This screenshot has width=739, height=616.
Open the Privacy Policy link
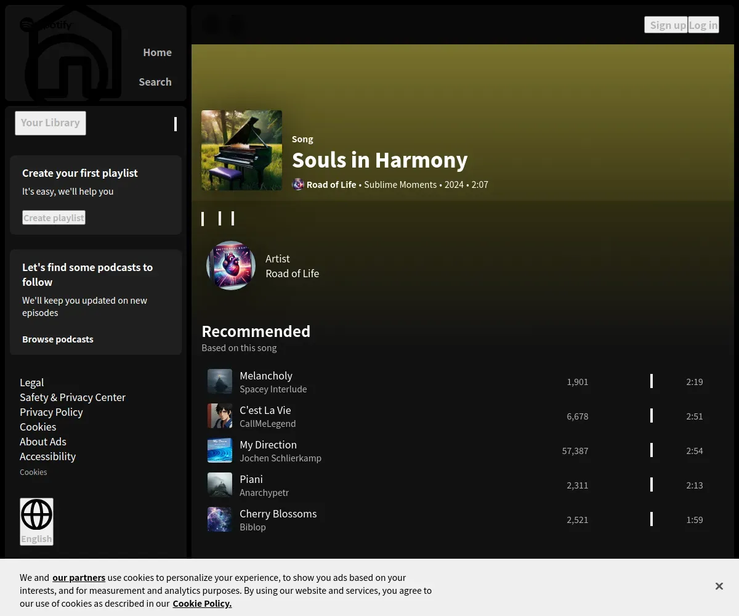pyautogui.click(x=51, y=412)
